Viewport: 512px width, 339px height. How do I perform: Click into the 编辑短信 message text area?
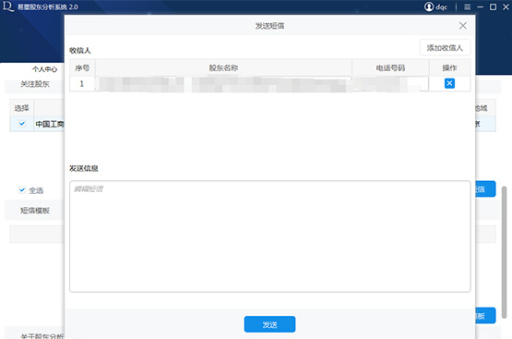(x=269, y=236)
